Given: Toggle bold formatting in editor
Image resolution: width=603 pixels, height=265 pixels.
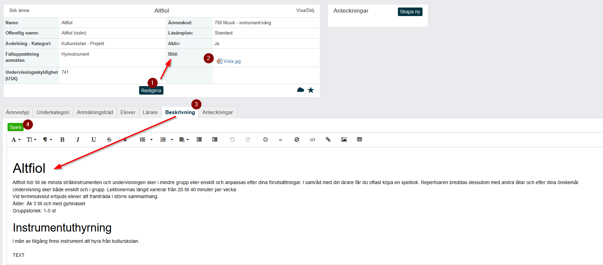Looking at the screenshot, I should 62,140.
